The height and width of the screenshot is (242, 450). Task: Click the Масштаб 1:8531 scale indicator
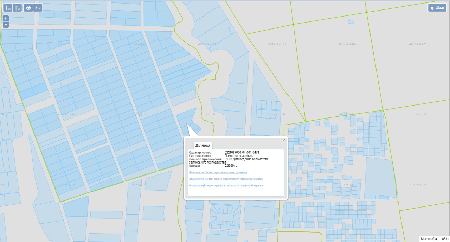[x=435, y=239]
